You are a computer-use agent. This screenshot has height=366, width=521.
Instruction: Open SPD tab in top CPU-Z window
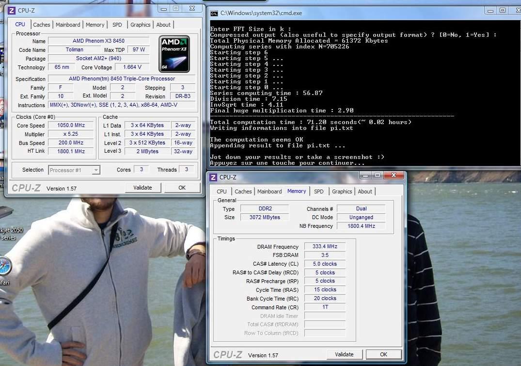117,25
